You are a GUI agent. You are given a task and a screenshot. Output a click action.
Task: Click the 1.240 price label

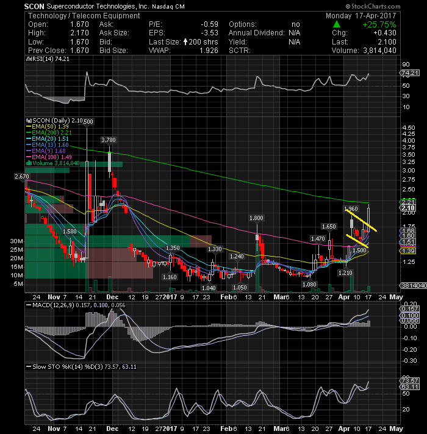(x=237, y=256)
